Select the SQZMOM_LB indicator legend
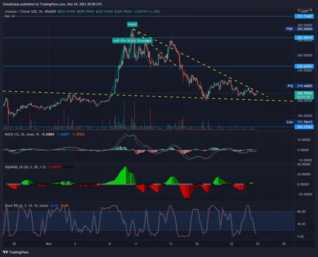The width and height of the screenshot is (318, 257). click(x=25, y=167)
